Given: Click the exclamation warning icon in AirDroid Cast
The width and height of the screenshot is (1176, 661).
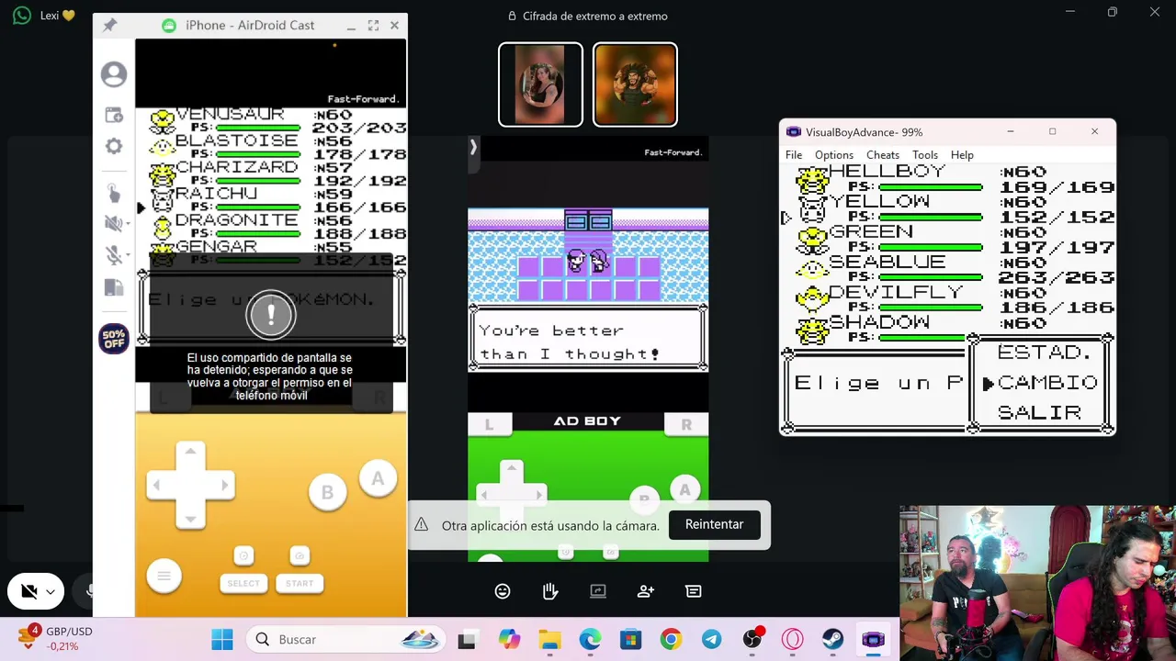Looking at the screenshot, I should 271,314.
